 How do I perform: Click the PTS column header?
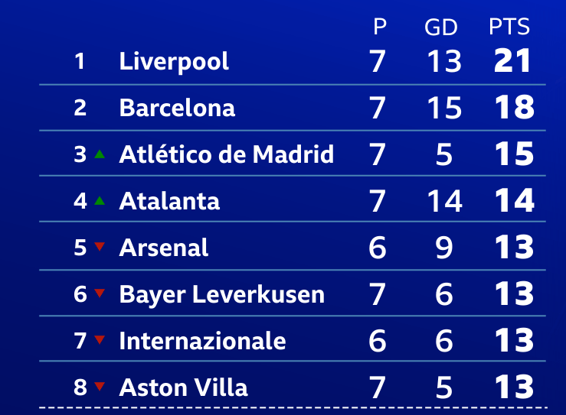509,28
